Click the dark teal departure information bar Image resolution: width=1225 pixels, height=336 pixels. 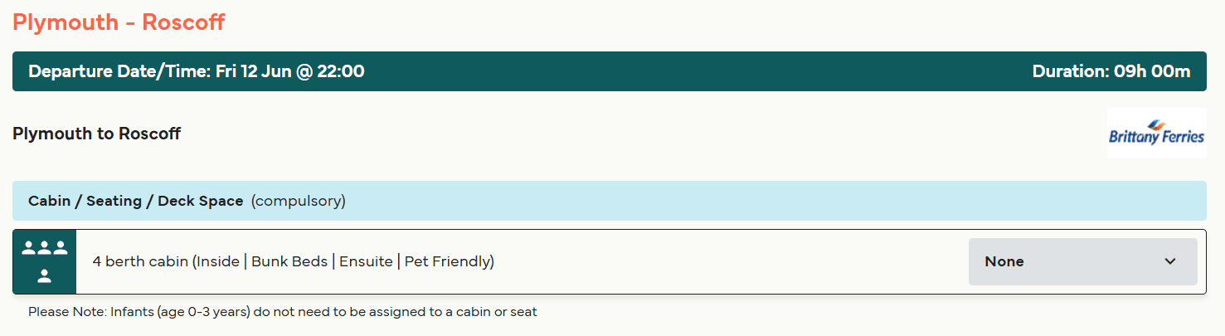point(610,71)
